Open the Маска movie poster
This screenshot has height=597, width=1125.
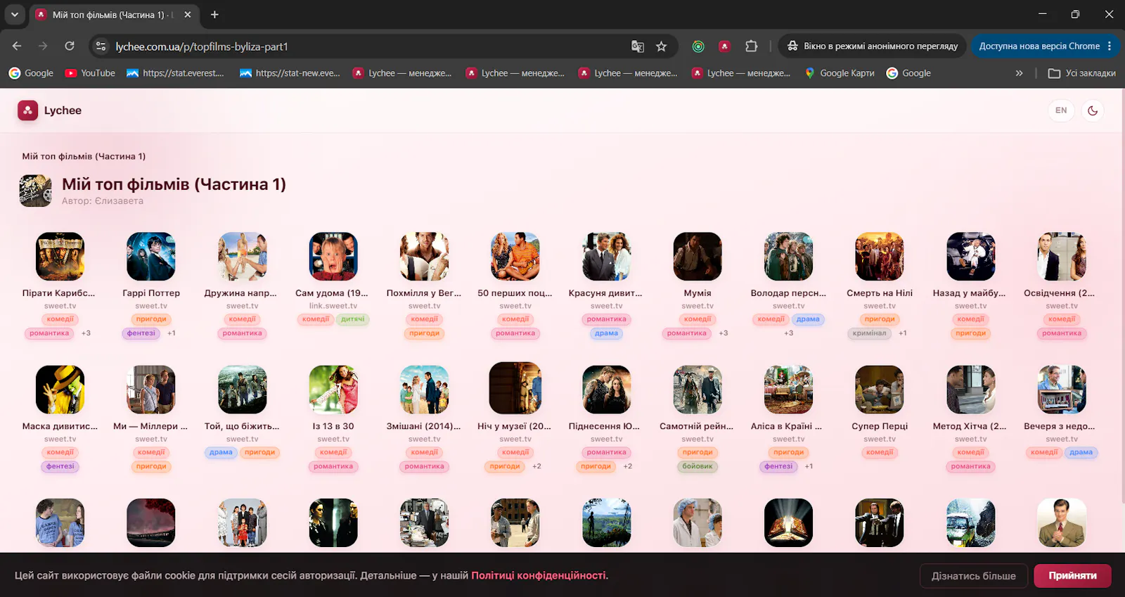[x=60, y=390]
